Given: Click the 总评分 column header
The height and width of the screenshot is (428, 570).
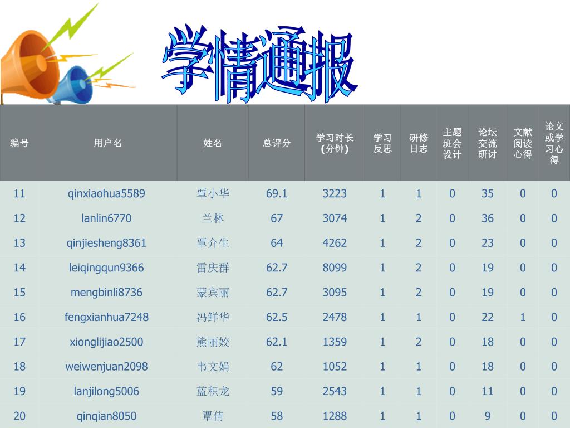Looking at the screenshot, I should point(277,143).
